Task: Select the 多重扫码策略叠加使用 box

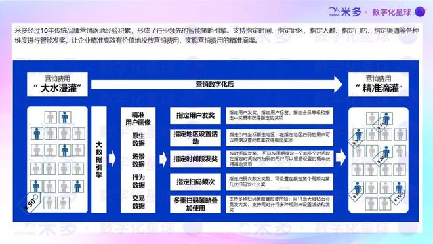Action: coord(196,204)
